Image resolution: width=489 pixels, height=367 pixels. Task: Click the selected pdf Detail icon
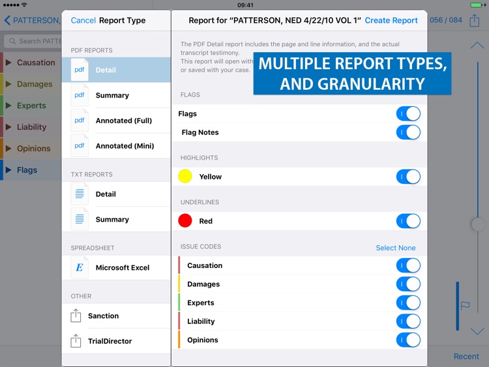point(80,70)
